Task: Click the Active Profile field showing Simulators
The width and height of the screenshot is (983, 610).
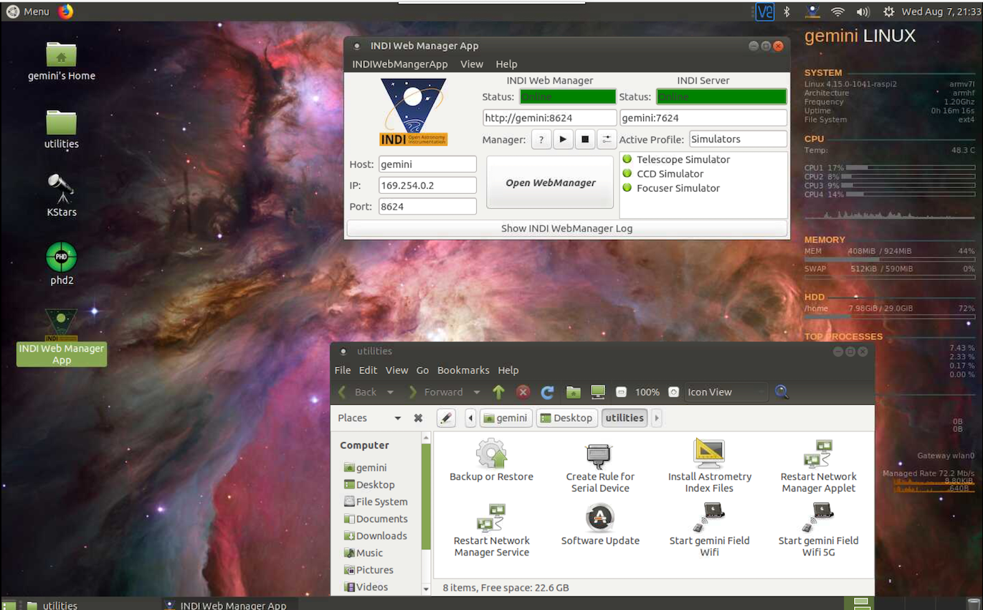Action: pyautogui.click(x=738, y=139)
